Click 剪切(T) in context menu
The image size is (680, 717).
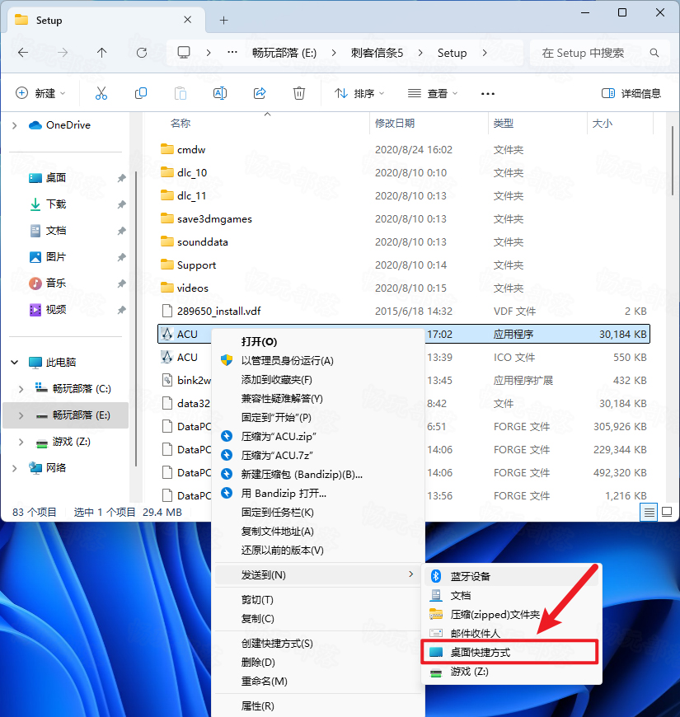pyautogui.click(x=318, y=599)
